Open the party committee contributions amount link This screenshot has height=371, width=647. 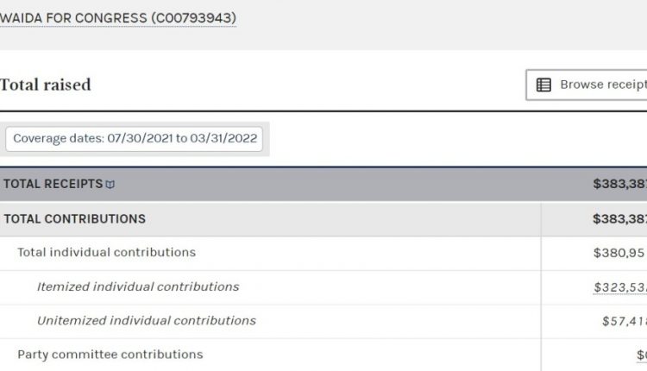(x=642, y=355)
